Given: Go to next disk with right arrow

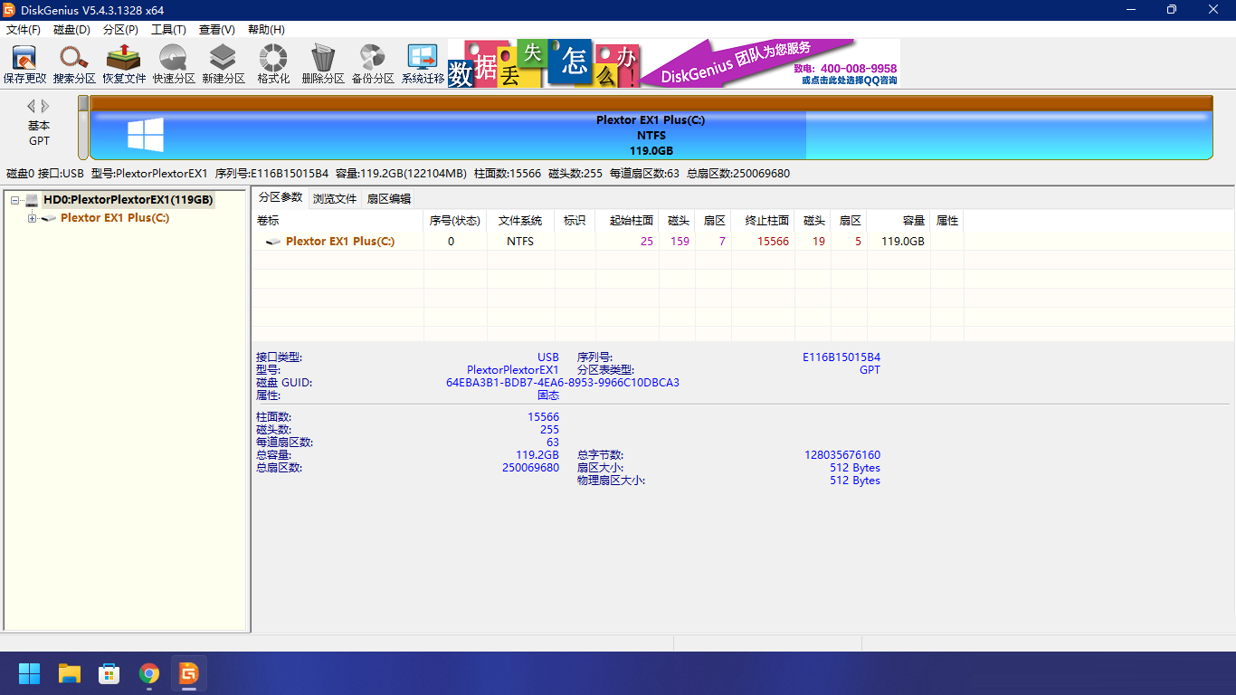Looking at the screenshot, I should 45,106.
